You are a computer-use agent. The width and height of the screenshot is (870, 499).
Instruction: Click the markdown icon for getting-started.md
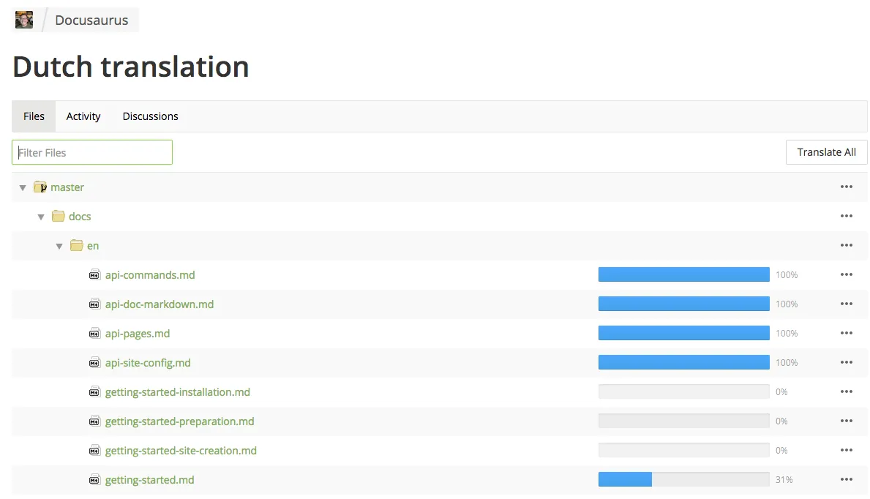pos(95,480)
